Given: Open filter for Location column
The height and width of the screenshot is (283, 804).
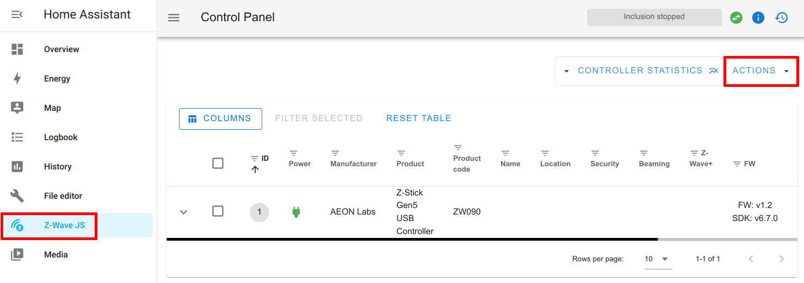Looking at the screenshot, I should (x=545, y=153).
